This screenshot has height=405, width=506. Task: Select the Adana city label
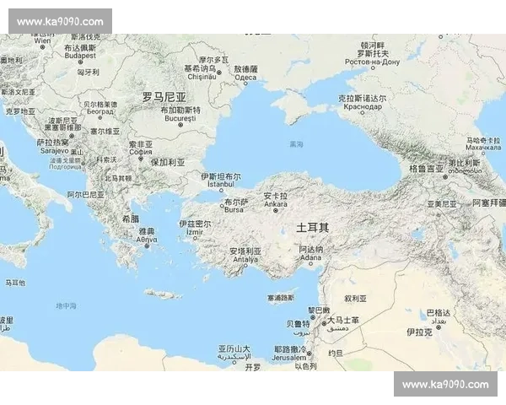(x=310, y=257)
